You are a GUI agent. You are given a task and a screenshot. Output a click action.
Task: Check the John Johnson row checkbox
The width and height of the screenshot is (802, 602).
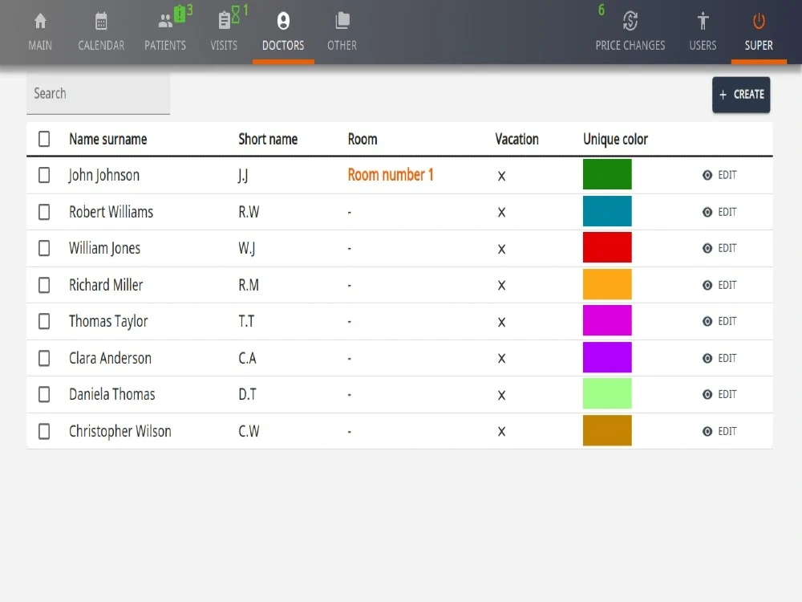pos(44,175)
